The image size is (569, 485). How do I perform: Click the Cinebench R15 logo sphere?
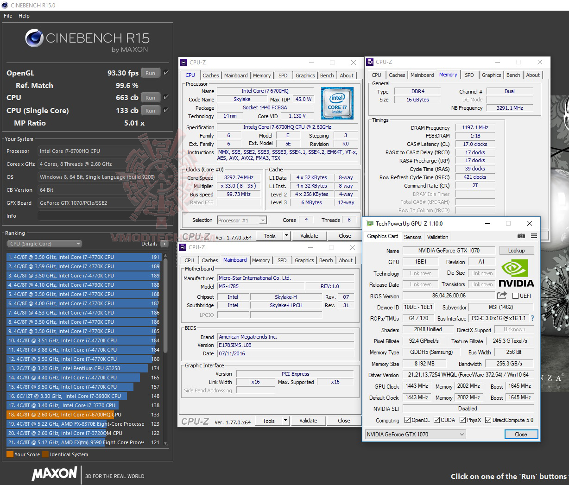coord(34,38)
